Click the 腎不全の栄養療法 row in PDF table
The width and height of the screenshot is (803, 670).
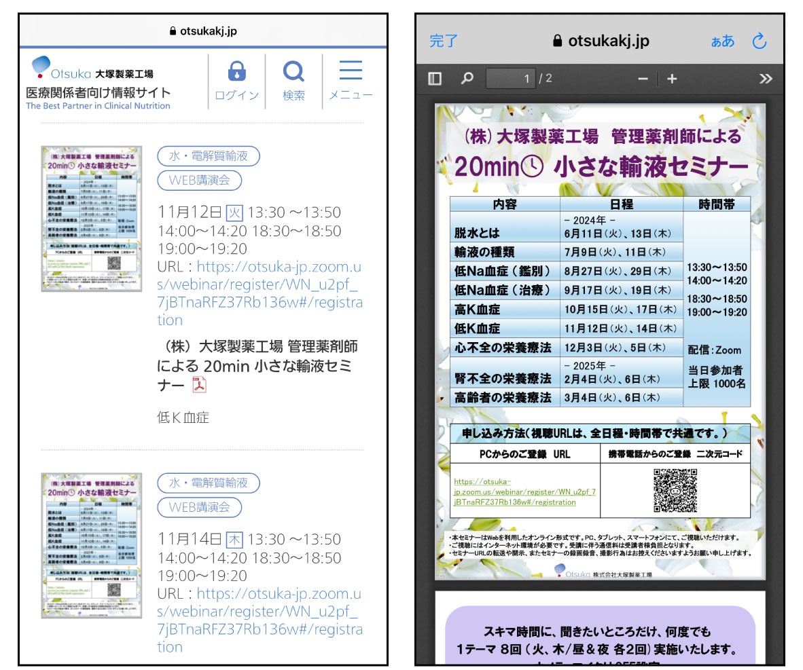567,373
